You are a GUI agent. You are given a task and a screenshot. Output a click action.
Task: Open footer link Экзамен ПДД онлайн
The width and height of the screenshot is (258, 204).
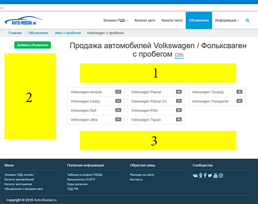pyautogui.click(x=19, y=175)
